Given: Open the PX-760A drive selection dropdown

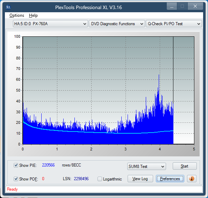Looking at the screenshot, I should coord(50,24).
